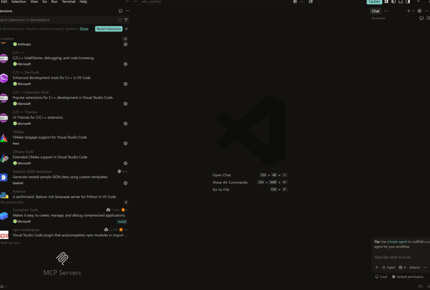Viewport: 430px width, 290px height.
Task: Open the Manage gear for C/C++ DevTools
Action: [125, 84]
